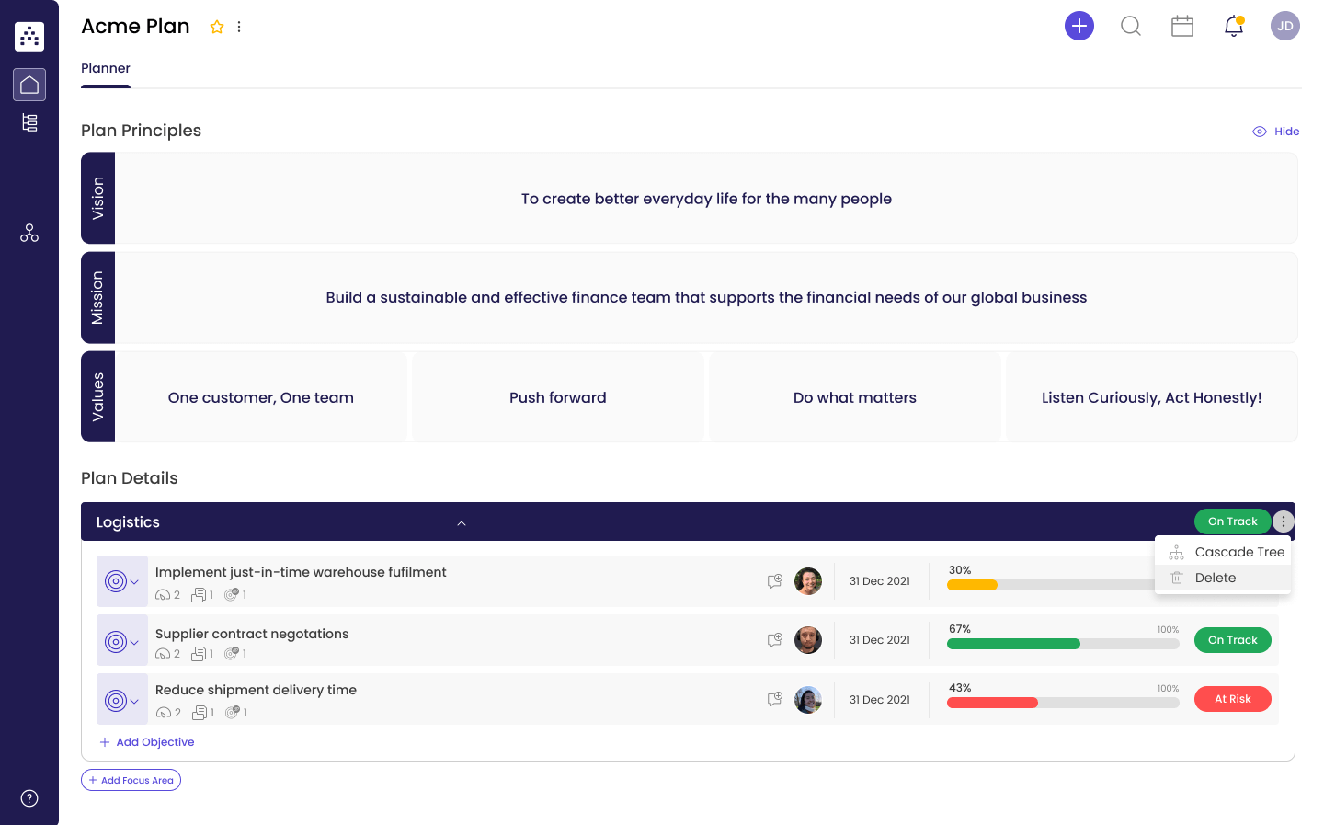
Task: Star the Acme Plan as favorite
Action: 217,27
